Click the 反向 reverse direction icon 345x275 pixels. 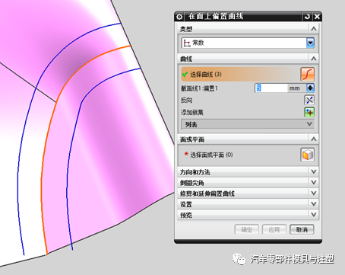coord(309,100)
